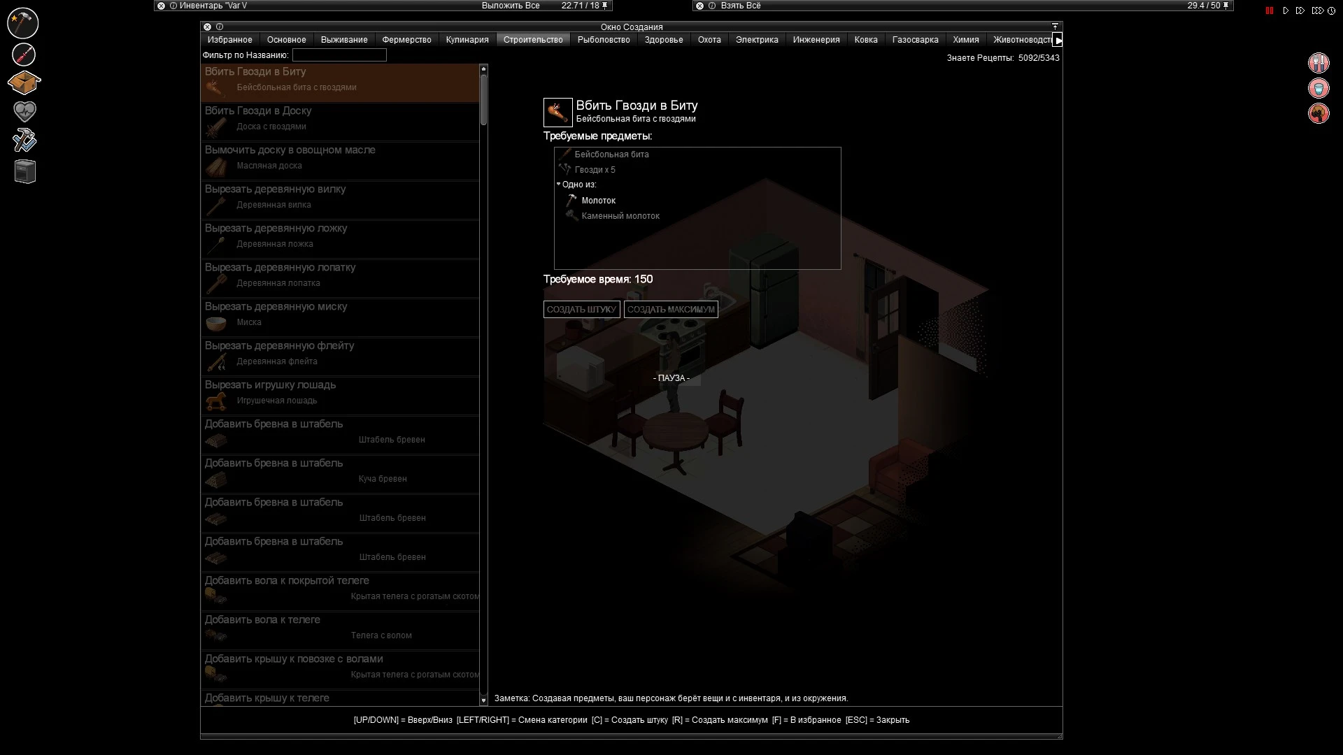Image resolution: width=1343 pixels, height=755 pixels.
Task: Click the bottom red moodle icon
Action: (x=1318, y=113)
